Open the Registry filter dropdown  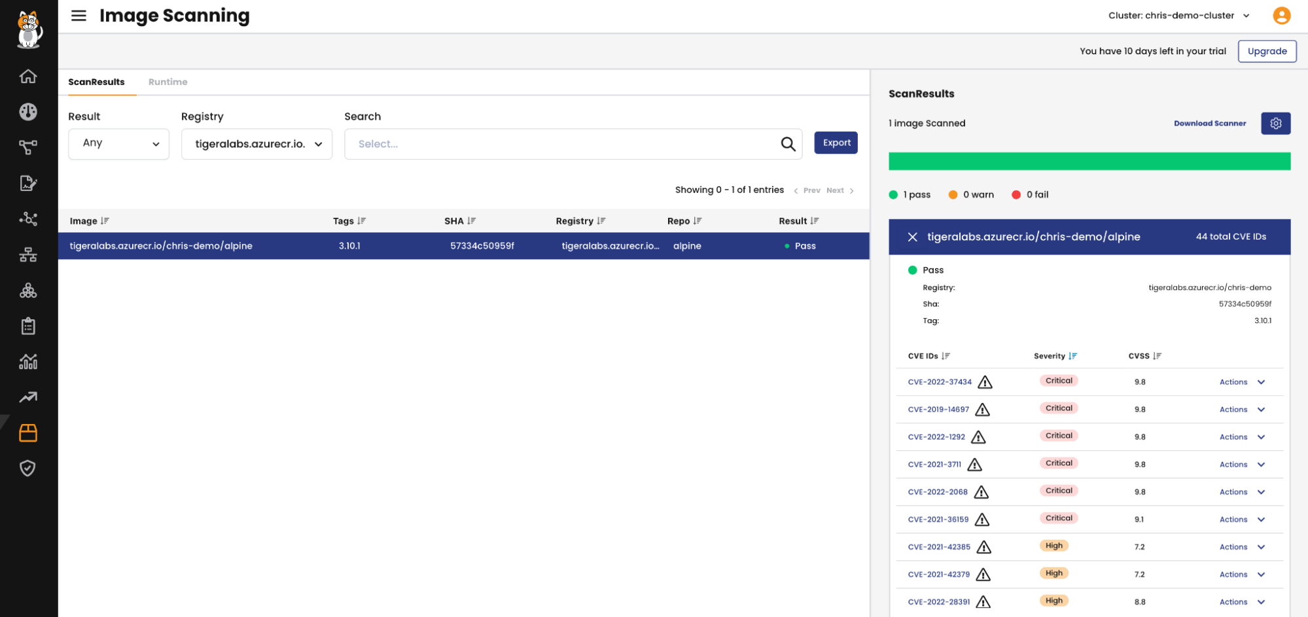pos(256,144)
